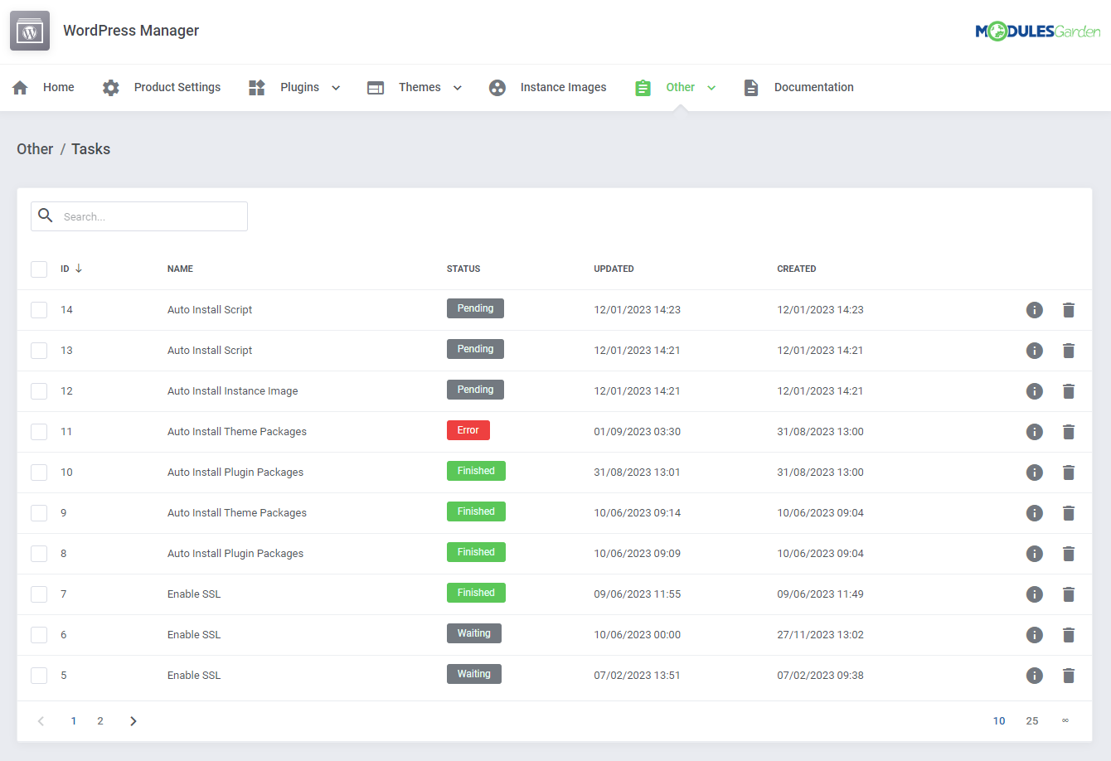
Task: Delete task 13 Auto Install Script
Action: click(1069, 351)
